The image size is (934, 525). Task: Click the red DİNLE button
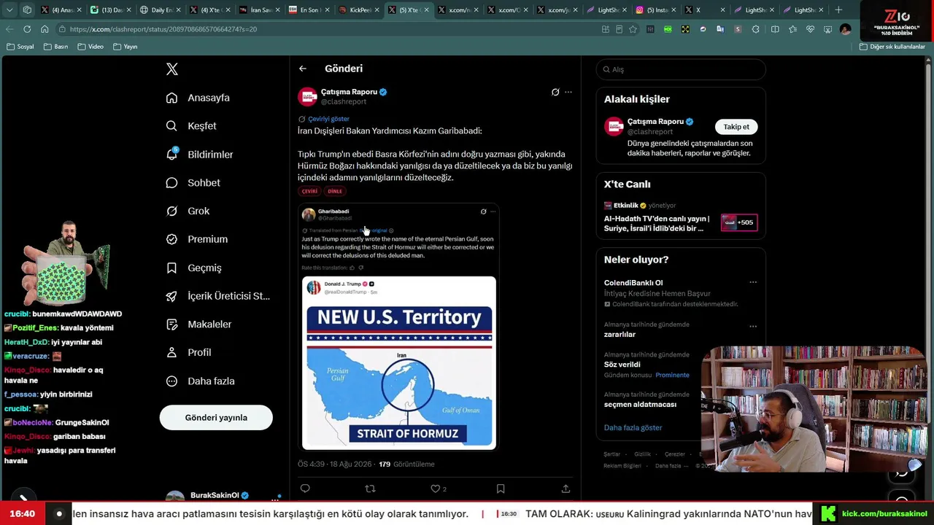[335, 192]
